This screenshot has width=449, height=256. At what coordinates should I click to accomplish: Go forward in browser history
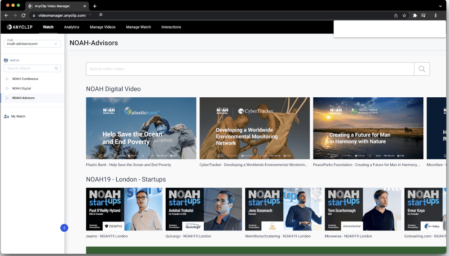[x=15, y=15]
